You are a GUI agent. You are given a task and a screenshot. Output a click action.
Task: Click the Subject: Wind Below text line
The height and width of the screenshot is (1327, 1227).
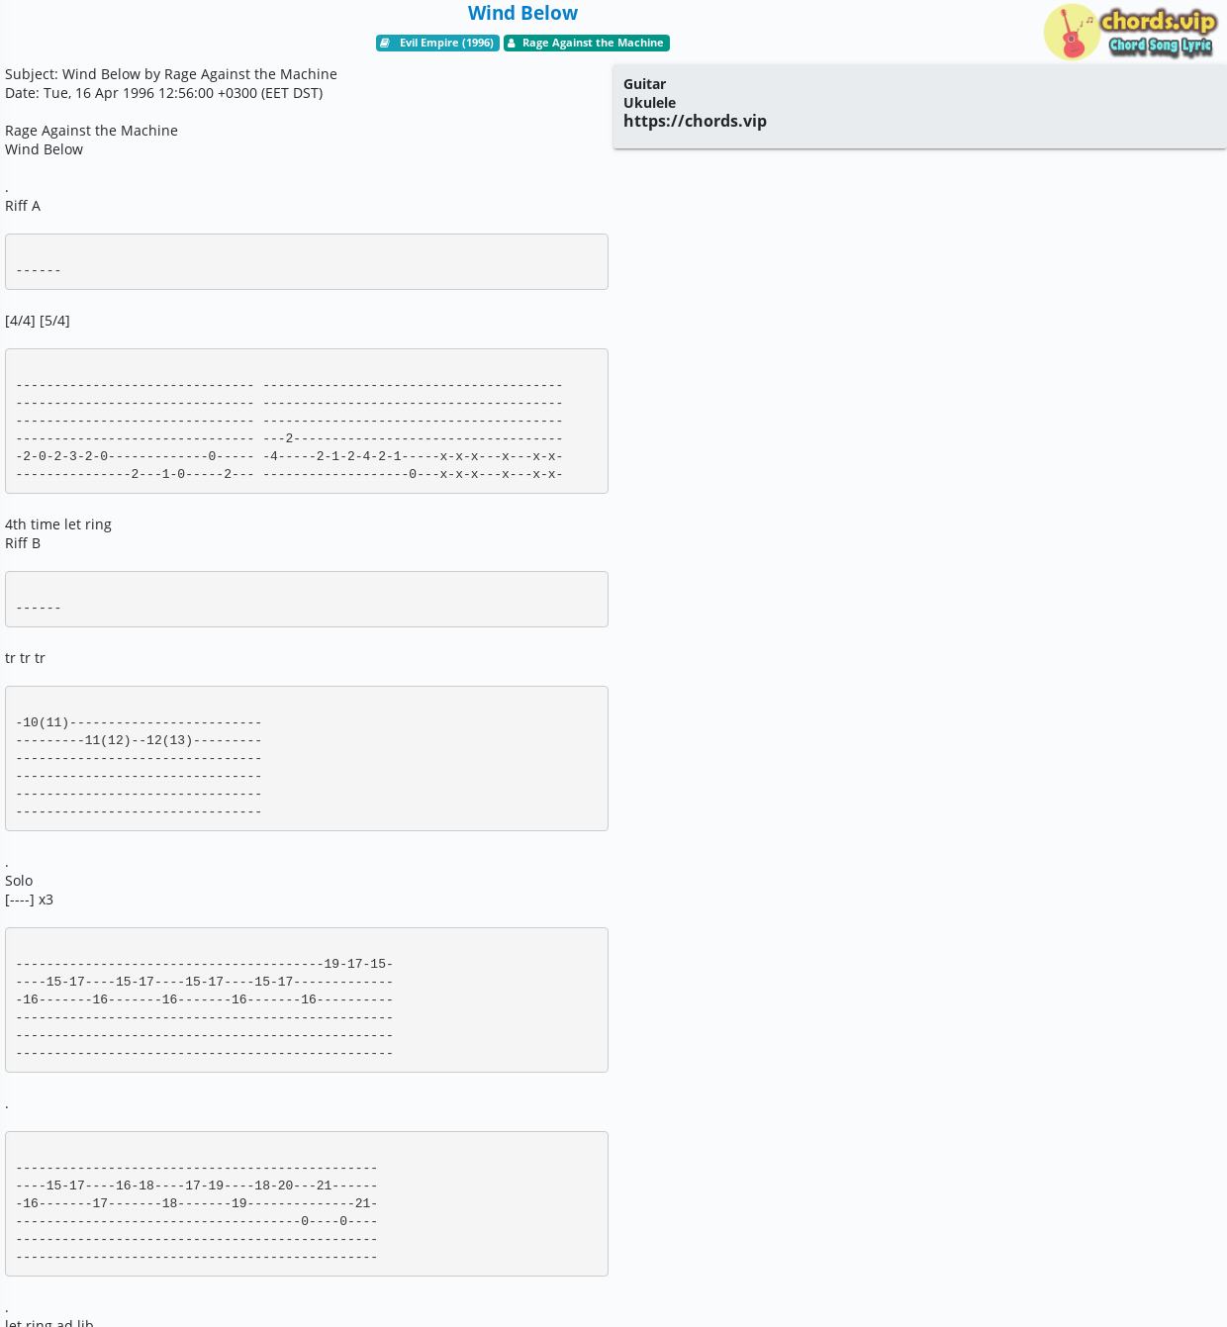pos(171,74)
